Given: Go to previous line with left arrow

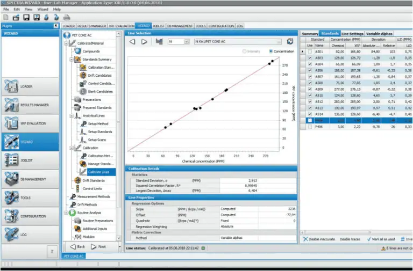Looking at the screenshot, I should 132,41.
